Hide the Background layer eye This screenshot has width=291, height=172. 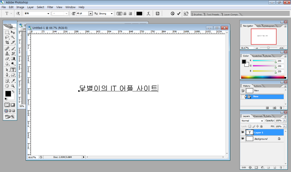point(243,139)
